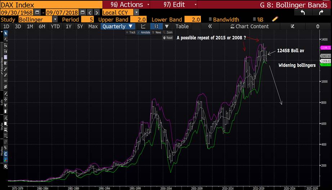Screen dimensions: 332x190
Task: Click the Period value field
Action: 88,19
